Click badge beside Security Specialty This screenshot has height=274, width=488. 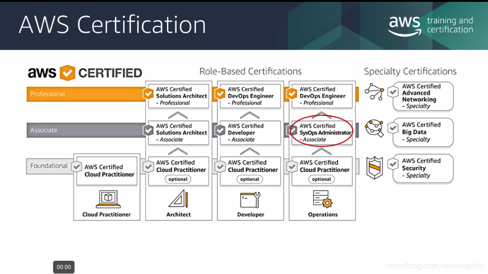pos(393,164)
